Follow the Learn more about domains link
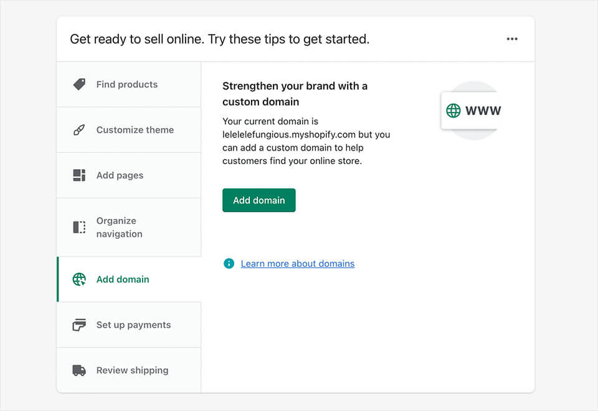Viewport: 598px width, 411px height. (x=298, y=264)
